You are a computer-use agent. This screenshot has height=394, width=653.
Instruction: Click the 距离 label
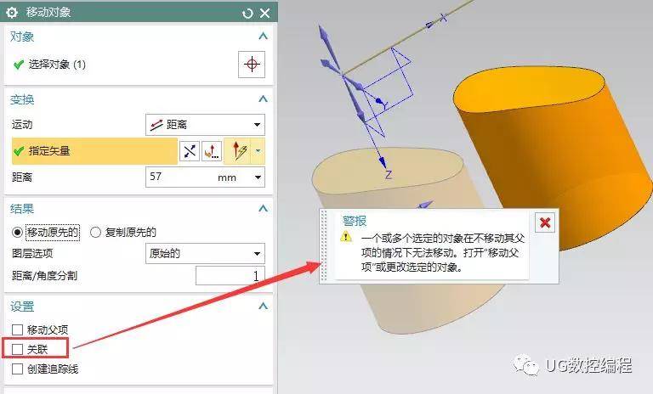click(x=22, y=177)
